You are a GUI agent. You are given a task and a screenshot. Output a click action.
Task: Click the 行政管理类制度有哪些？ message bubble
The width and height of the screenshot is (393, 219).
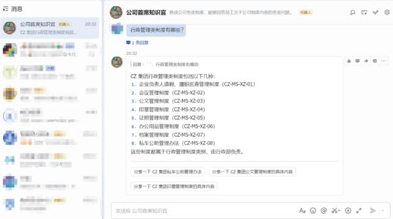pos(156,30)
